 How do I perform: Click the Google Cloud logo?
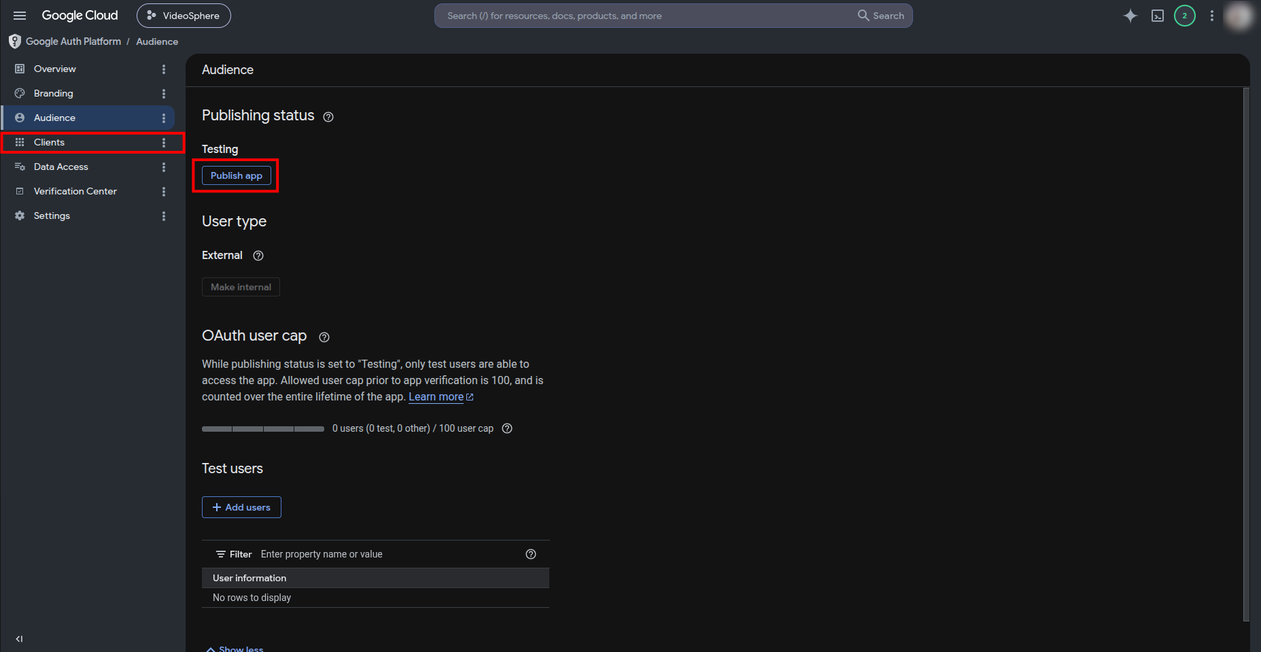tap(80, 16)
